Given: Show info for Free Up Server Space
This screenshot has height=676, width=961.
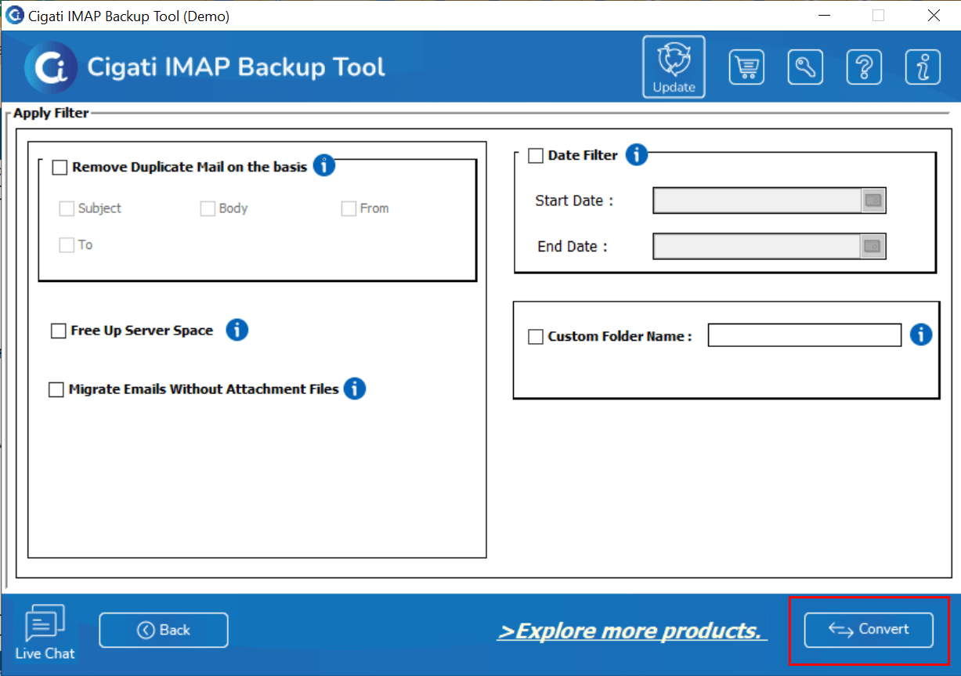Looking at the screenshot, I should [237, 330].
